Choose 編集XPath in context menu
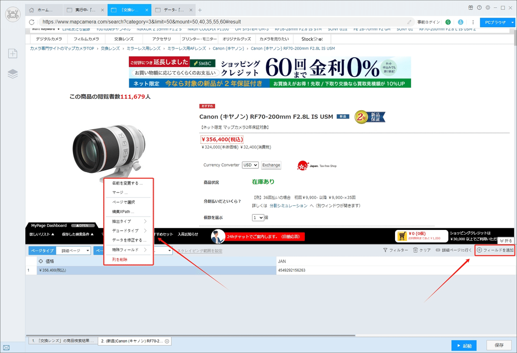This screenshot has height=353, width=517. 123,212
